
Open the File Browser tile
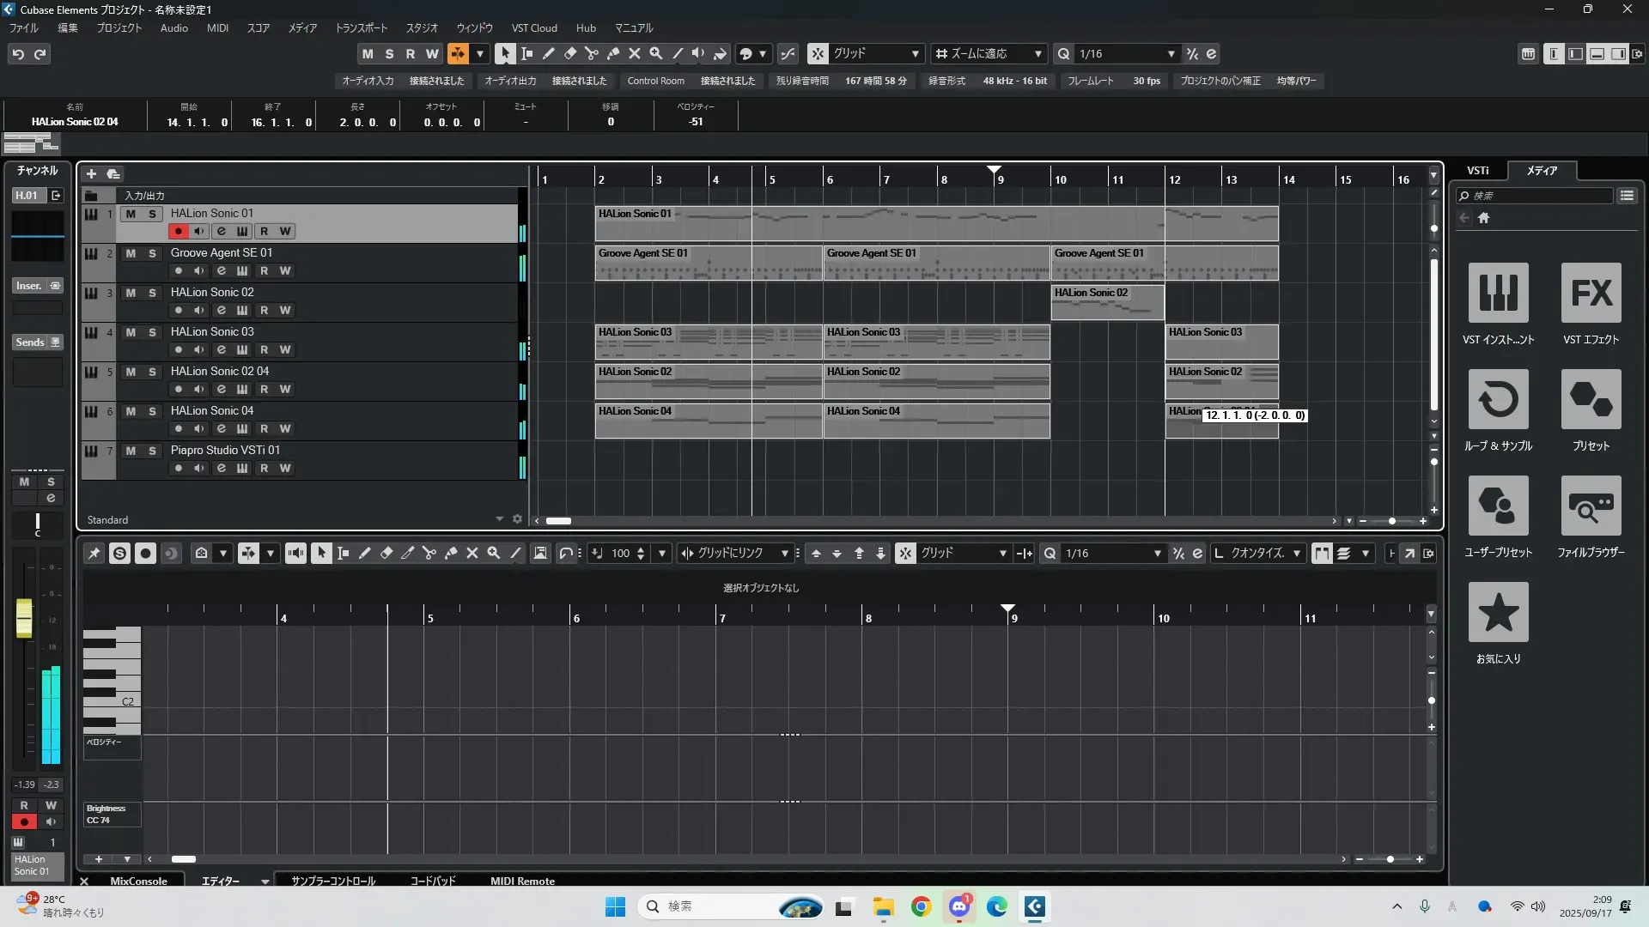click(x=1591, y=506)
